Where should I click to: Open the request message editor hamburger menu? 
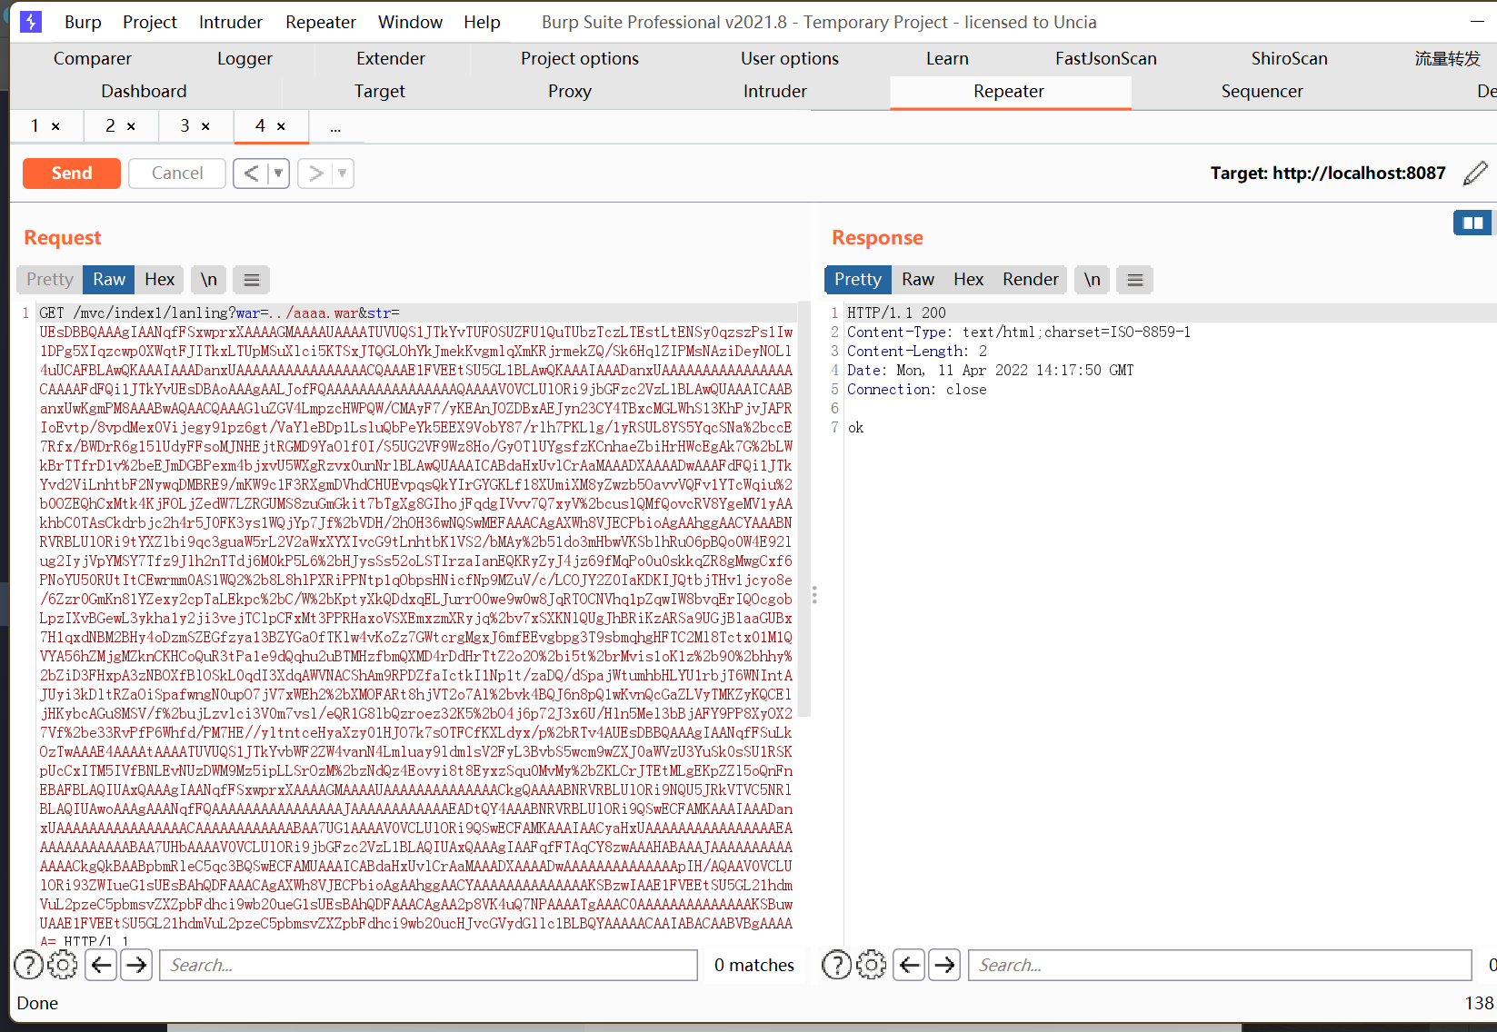(x=252, y=279)
